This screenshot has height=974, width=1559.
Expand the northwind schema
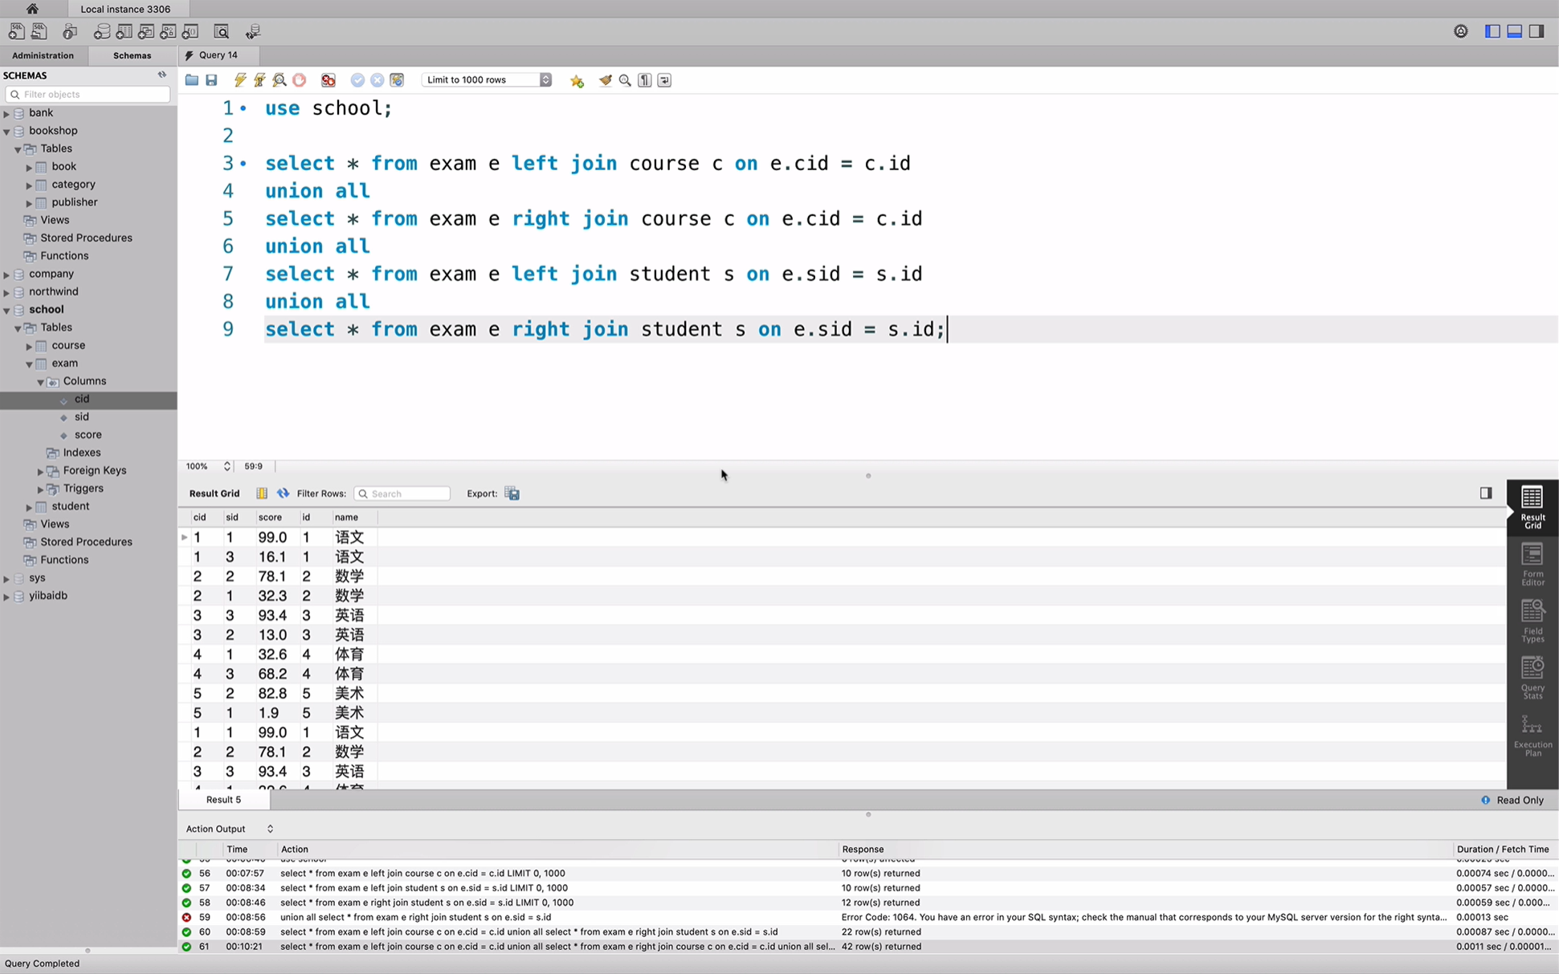coord(6,292)
